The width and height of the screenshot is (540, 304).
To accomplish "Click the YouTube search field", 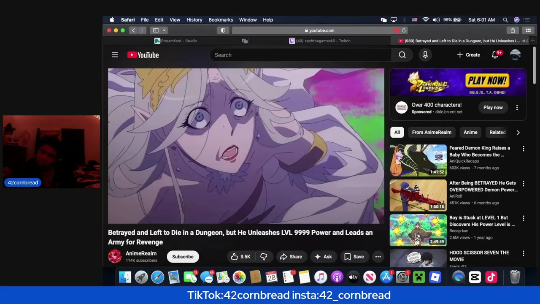I will coord(301,55).
